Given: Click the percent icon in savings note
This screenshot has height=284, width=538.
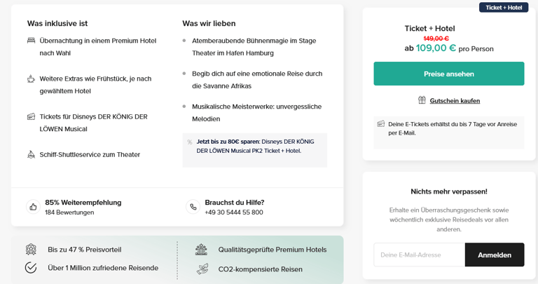Looking at the screenshot, I should point(190,142).
